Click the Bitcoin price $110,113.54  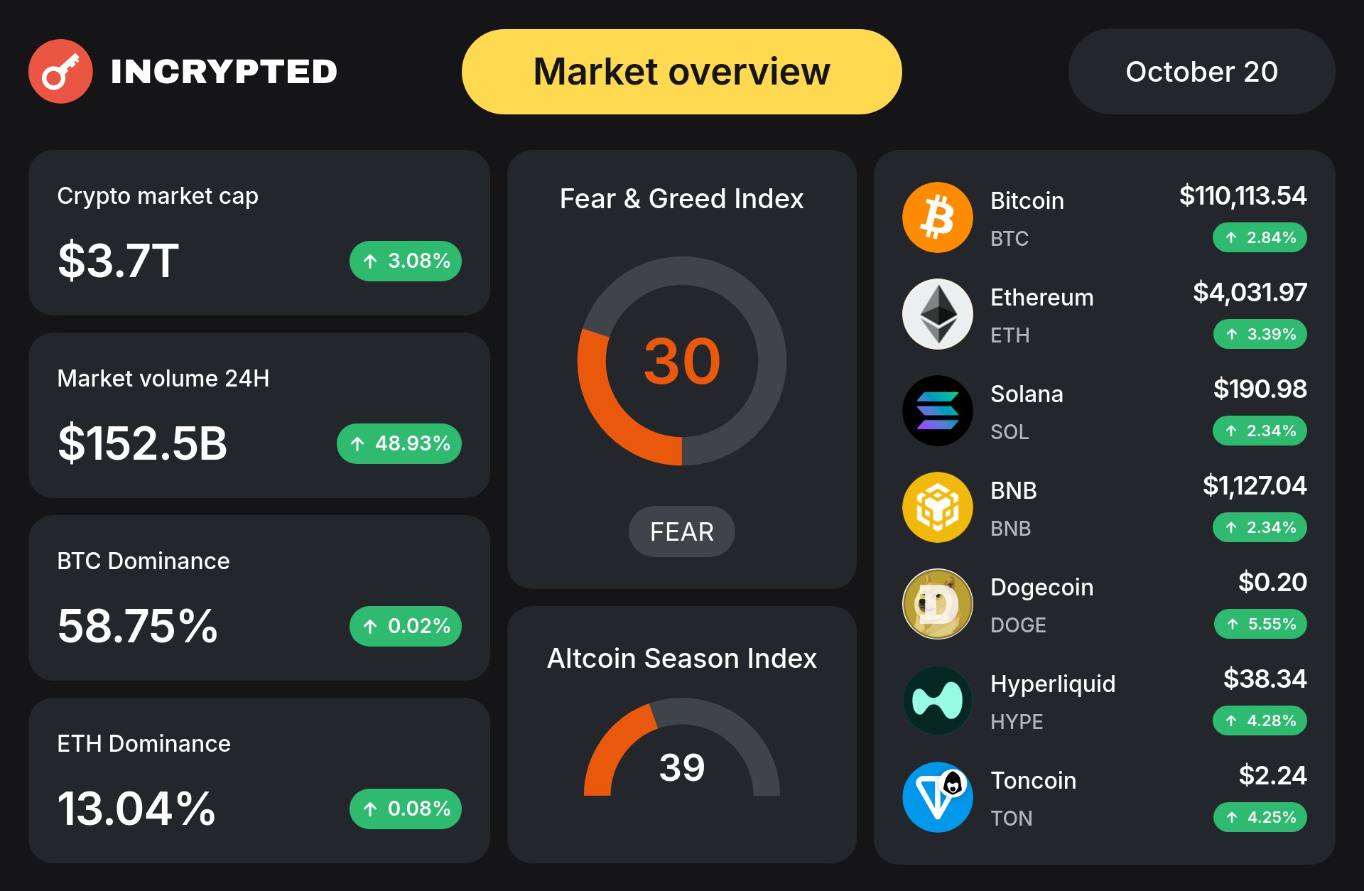pos(1243,195)
